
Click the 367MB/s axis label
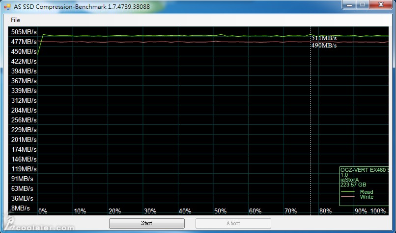click(x=24, y=81)
